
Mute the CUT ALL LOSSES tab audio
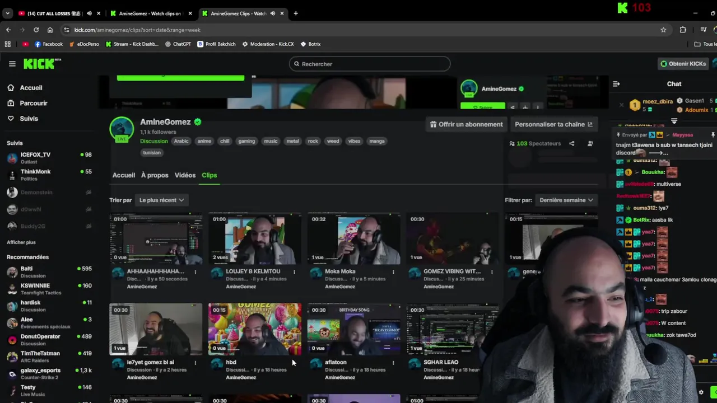click(x=89, y=13)
